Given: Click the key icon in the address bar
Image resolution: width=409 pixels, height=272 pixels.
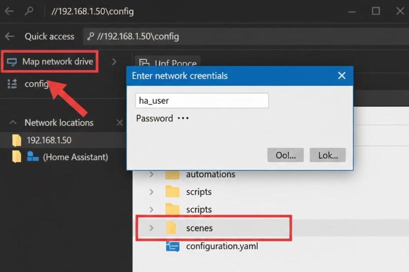Looking at the screenshot, I should click(90, 36).
